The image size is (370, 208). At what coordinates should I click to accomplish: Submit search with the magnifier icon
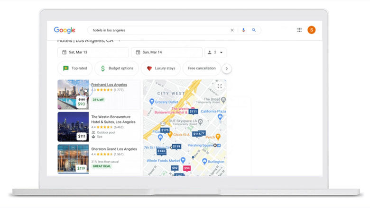click(254, 30)
